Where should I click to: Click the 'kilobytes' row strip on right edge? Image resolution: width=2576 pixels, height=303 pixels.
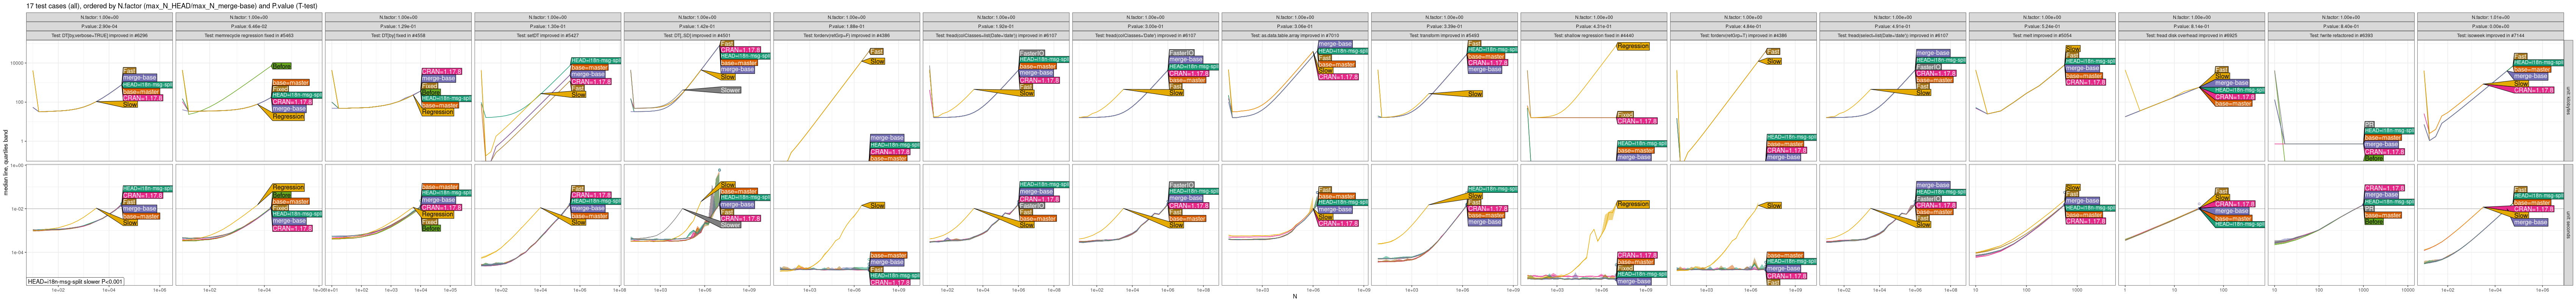[2569, 100]
